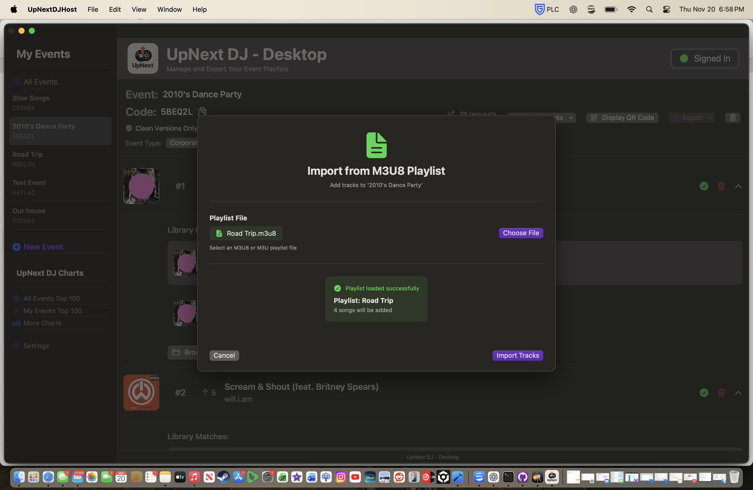Open the Export dropdown
753x490 pixels.
692,117
